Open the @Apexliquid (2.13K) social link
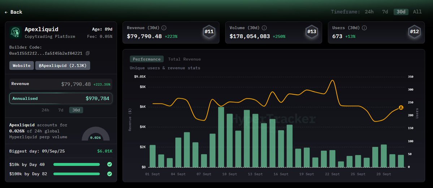The height and width of the screenshot is (188, 433). tap(63, 66)
